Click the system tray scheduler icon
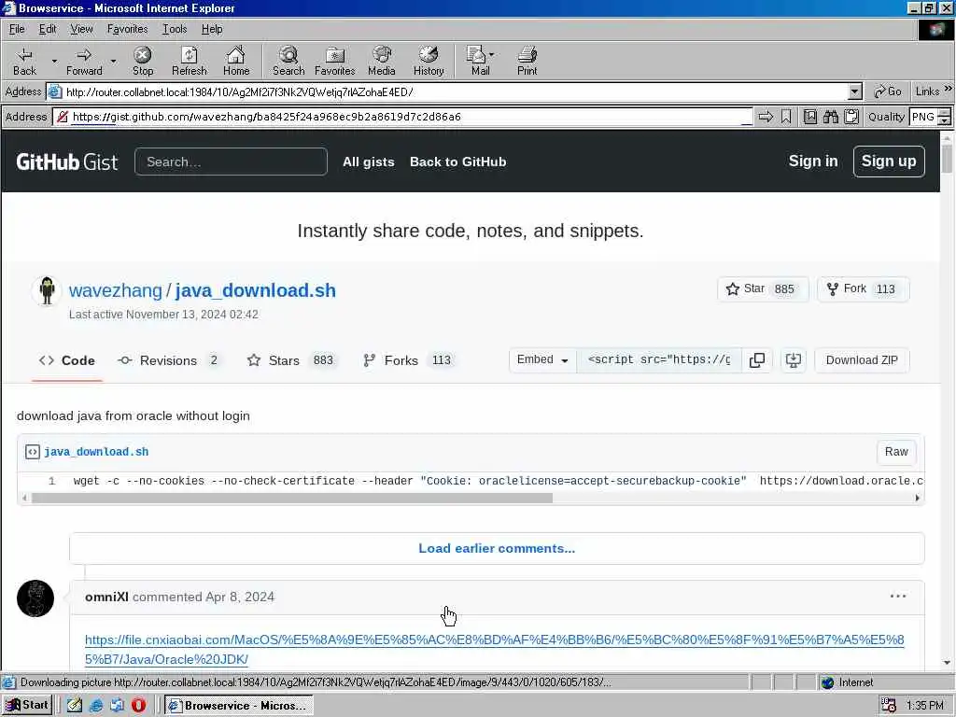956x717 pixels. [x=889, y=706]
